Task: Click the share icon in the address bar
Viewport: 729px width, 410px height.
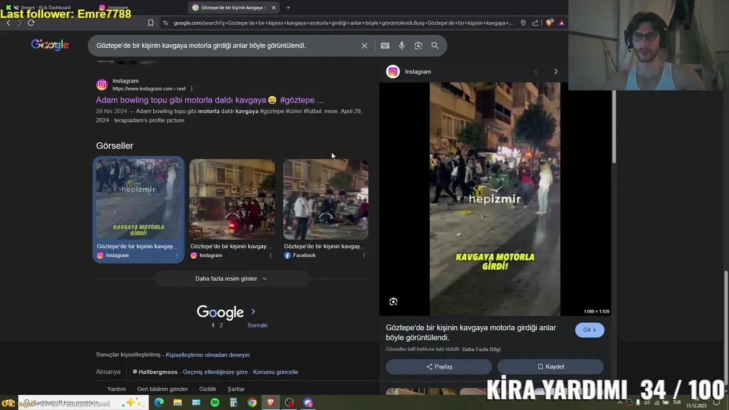Action: 535,23
